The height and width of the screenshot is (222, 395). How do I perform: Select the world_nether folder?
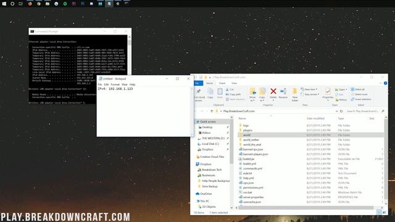(251, 140)
